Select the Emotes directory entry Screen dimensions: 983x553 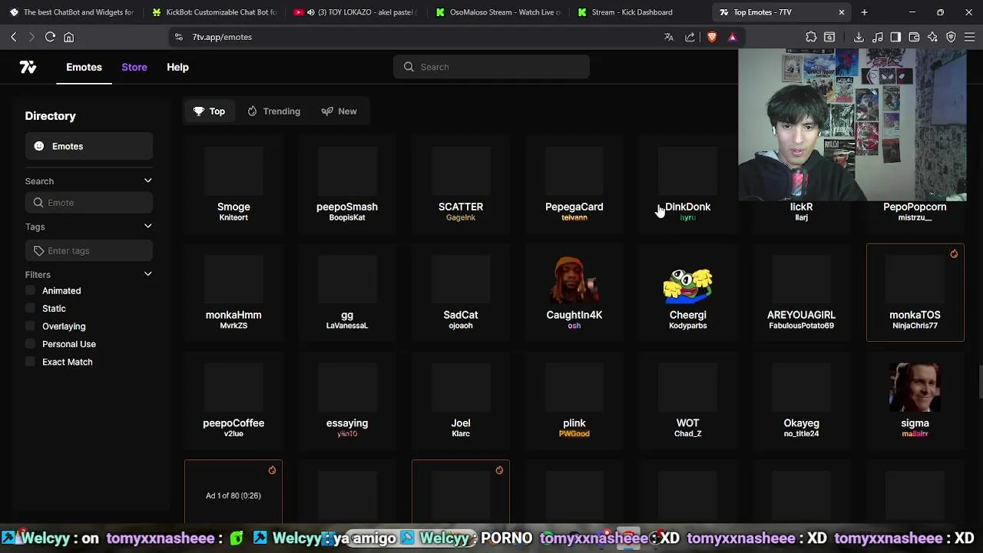coord(89,146)
